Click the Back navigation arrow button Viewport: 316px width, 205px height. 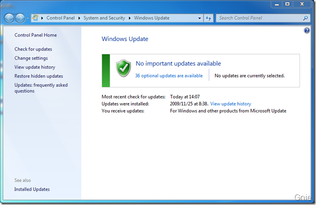[x=10, y=18]
